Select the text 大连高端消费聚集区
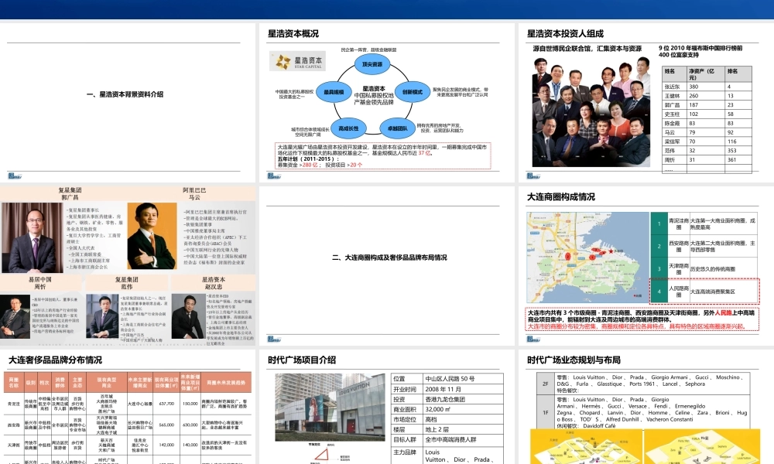The height and width of the screenshot is (464, 774). (713, 292)
